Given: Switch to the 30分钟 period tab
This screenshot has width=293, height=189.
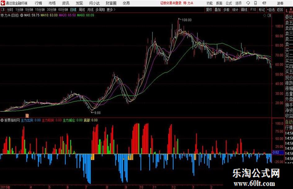Looking at the screenshot, I should point(51,10).
